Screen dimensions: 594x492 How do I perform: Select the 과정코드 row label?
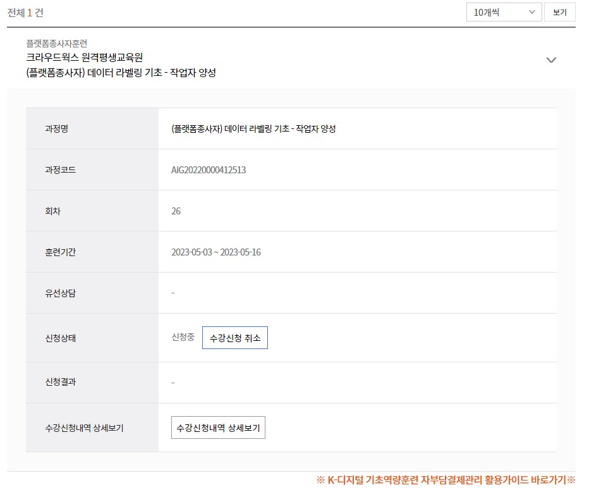pyautogui.click(x=60, y=170)
